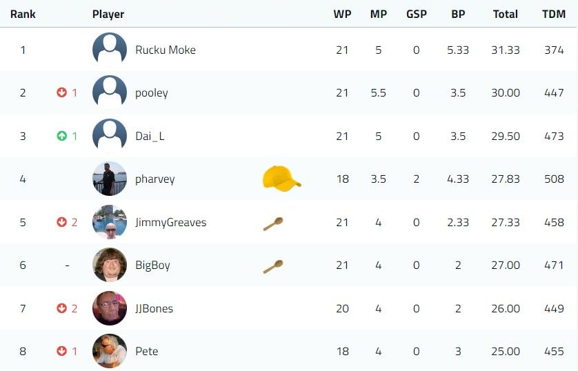This screenshot has width=578, height=371.
Task: Sort by the Rank column header
Action: pyautogui.click(x=23, y=14)
